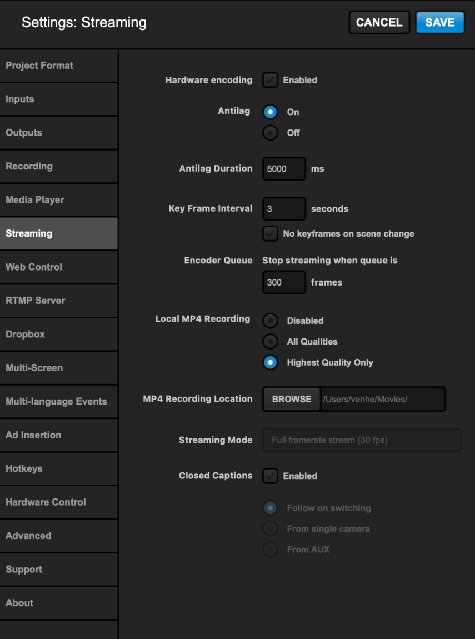Click the Key Frame Interval field
Screen dimensions: 475x639
(284, 209)
